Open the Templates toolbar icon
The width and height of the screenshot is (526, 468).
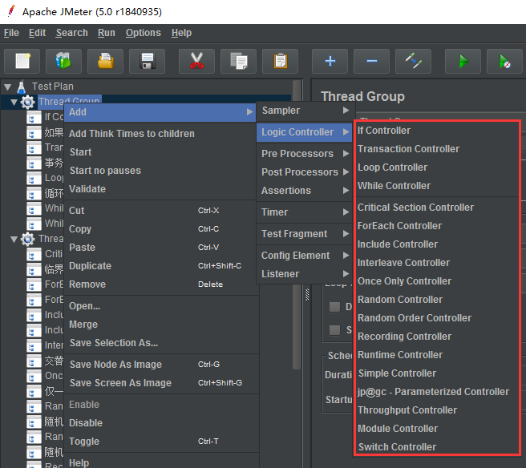click(63, 61)
